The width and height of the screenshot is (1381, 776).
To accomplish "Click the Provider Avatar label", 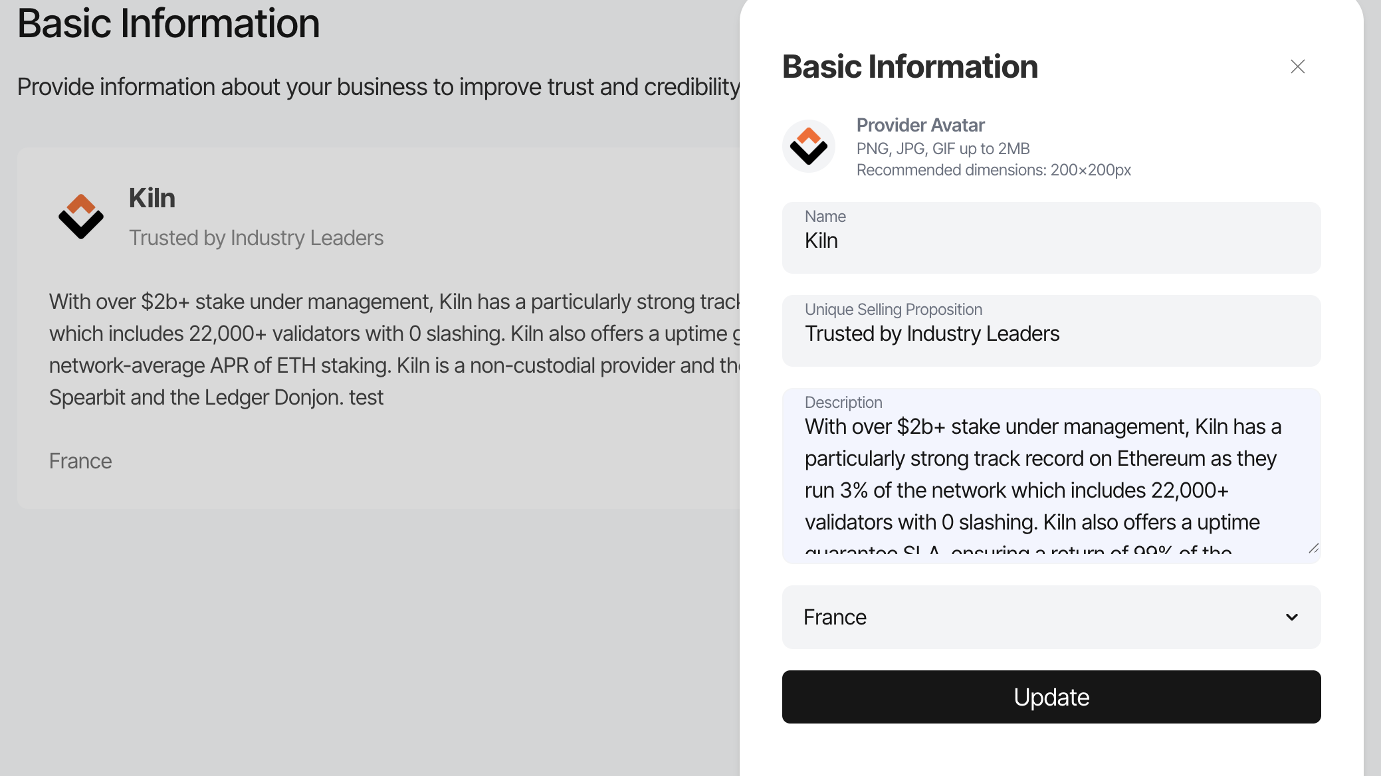I will 920,125.
